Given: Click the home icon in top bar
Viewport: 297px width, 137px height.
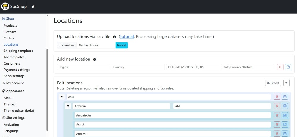Looking at the screenshot, I should 33,7.
